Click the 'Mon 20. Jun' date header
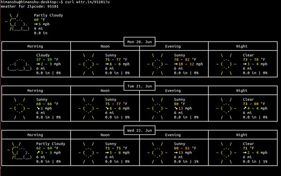The height and width of the screenshot is (176, 281). coord(140,42)
